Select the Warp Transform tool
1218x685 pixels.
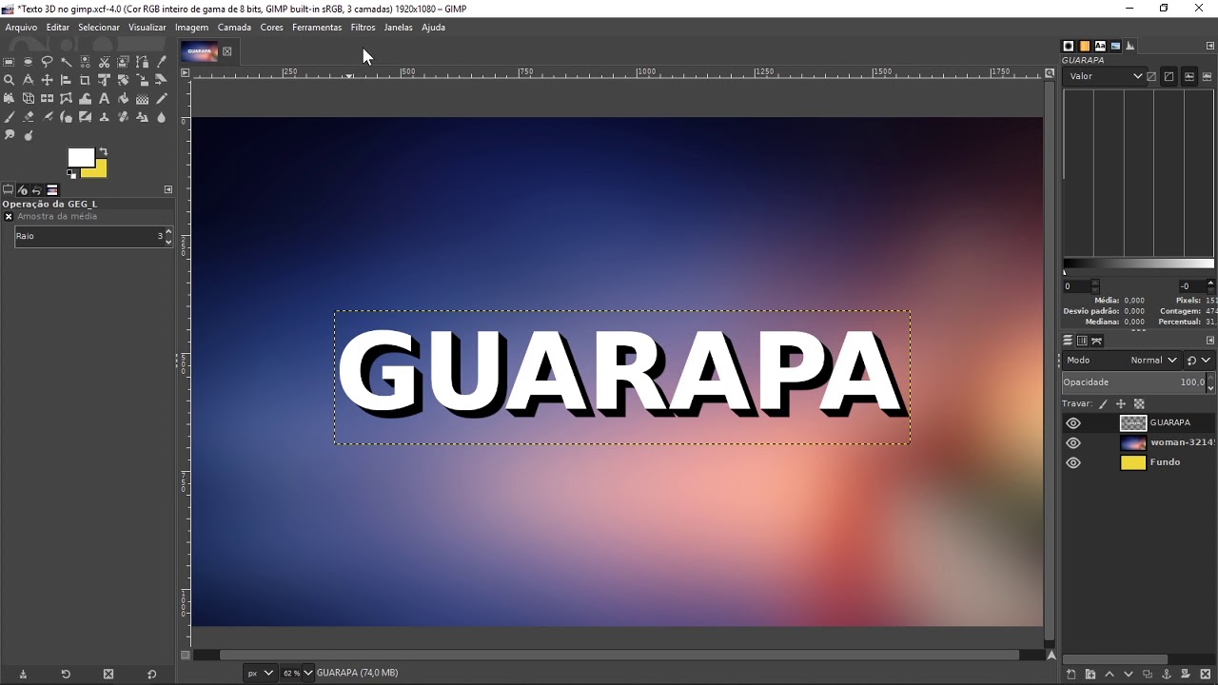[85, 98]
